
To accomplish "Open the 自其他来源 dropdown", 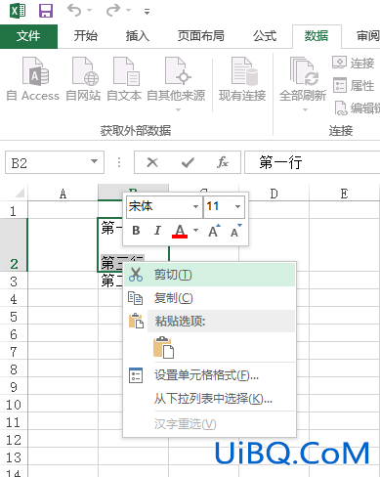I will coord(176,84).
